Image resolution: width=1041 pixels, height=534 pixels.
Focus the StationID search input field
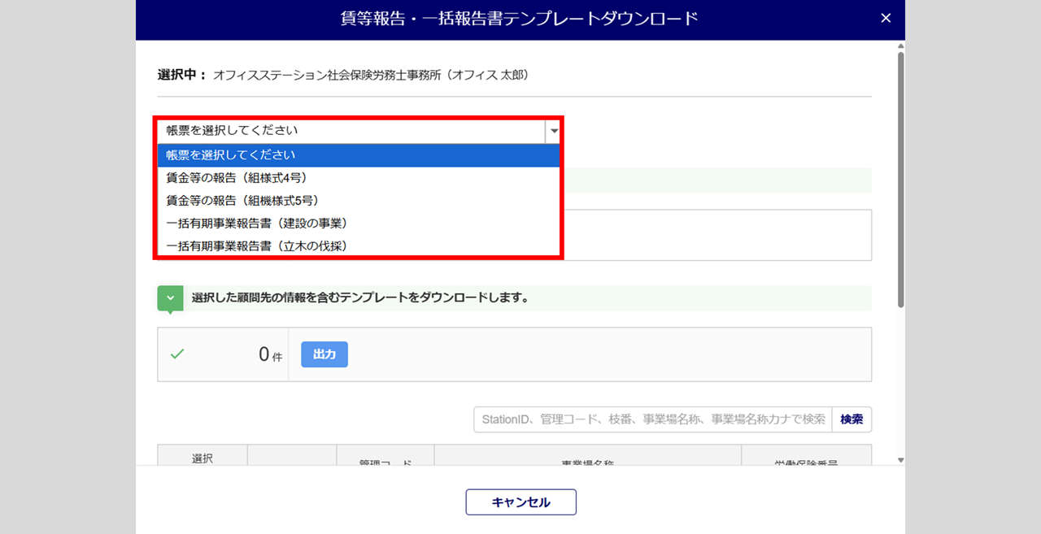point(652,419)
